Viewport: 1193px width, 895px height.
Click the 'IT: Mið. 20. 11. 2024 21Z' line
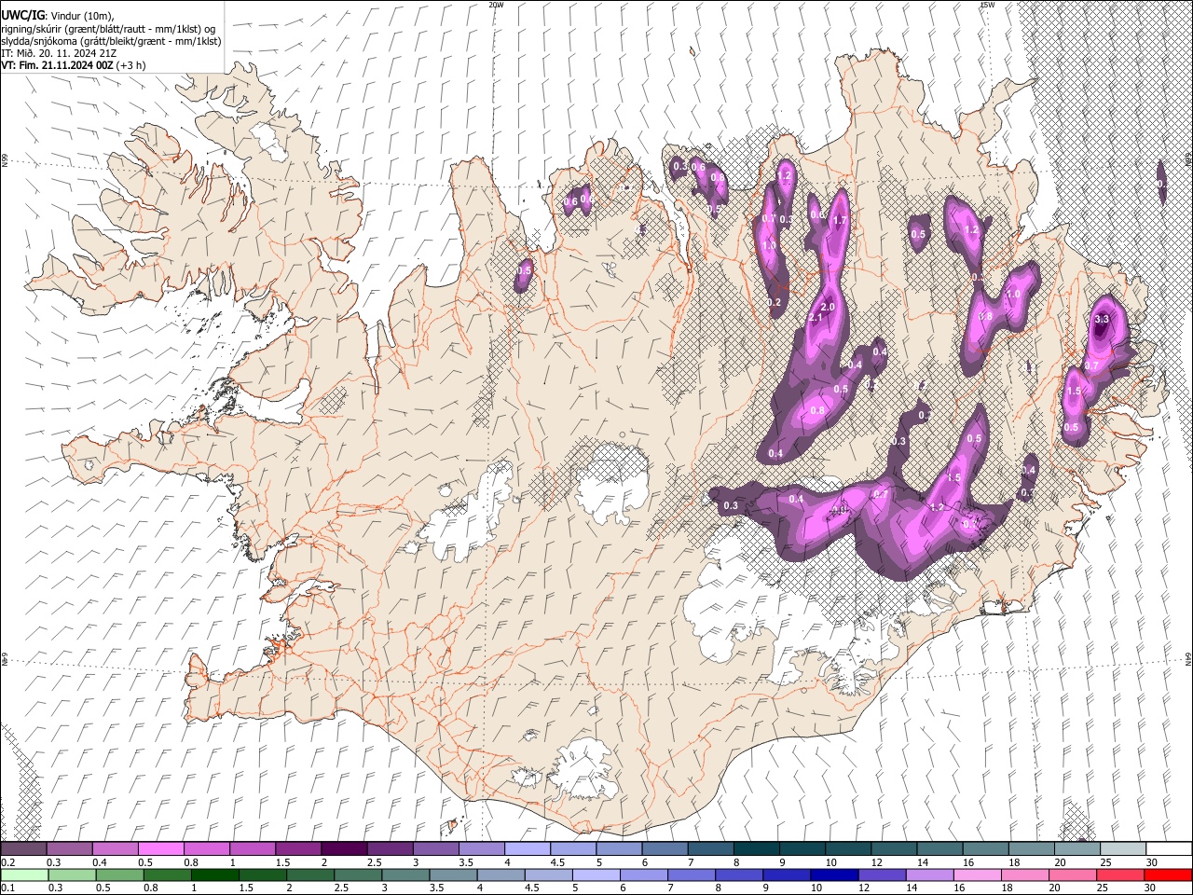pyautogui.click(x=59, y=54)
